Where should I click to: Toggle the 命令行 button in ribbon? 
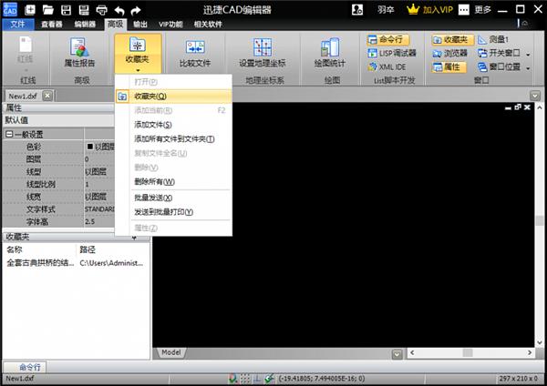pyautogui.click(x=388, y=40)
